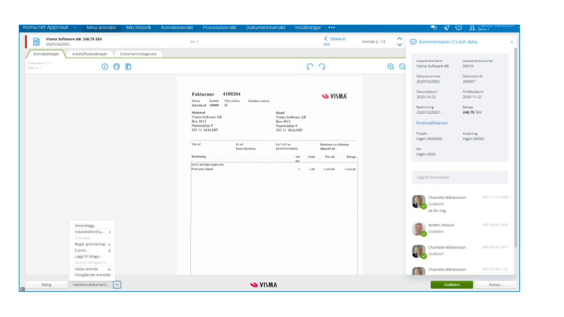The width and height of the screenshot is (564, 317).
Task: Click the Kostnadsbärare heading link
Action: click(x=432, y=123)
